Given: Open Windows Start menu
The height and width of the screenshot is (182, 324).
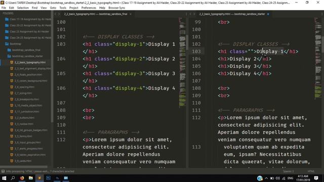Looking at the screenshot, I should pos(4,178).
